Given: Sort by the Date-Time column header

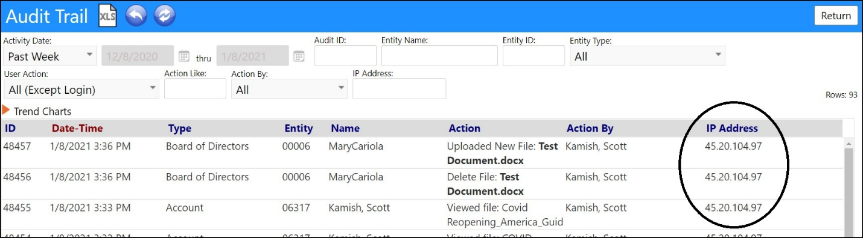Looking at the screenshot, I should tap(77, 128).
